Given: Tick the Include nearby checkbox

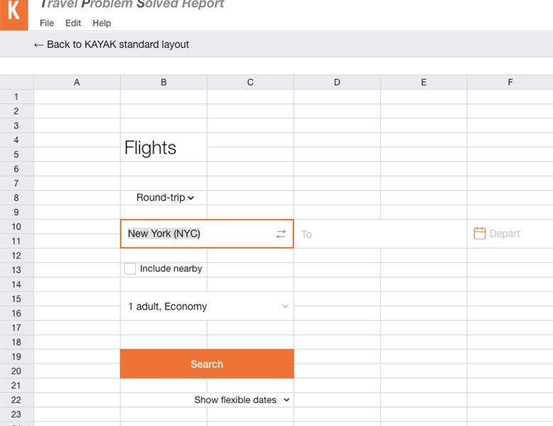Looking at the screenshot, I should (130, 268).
